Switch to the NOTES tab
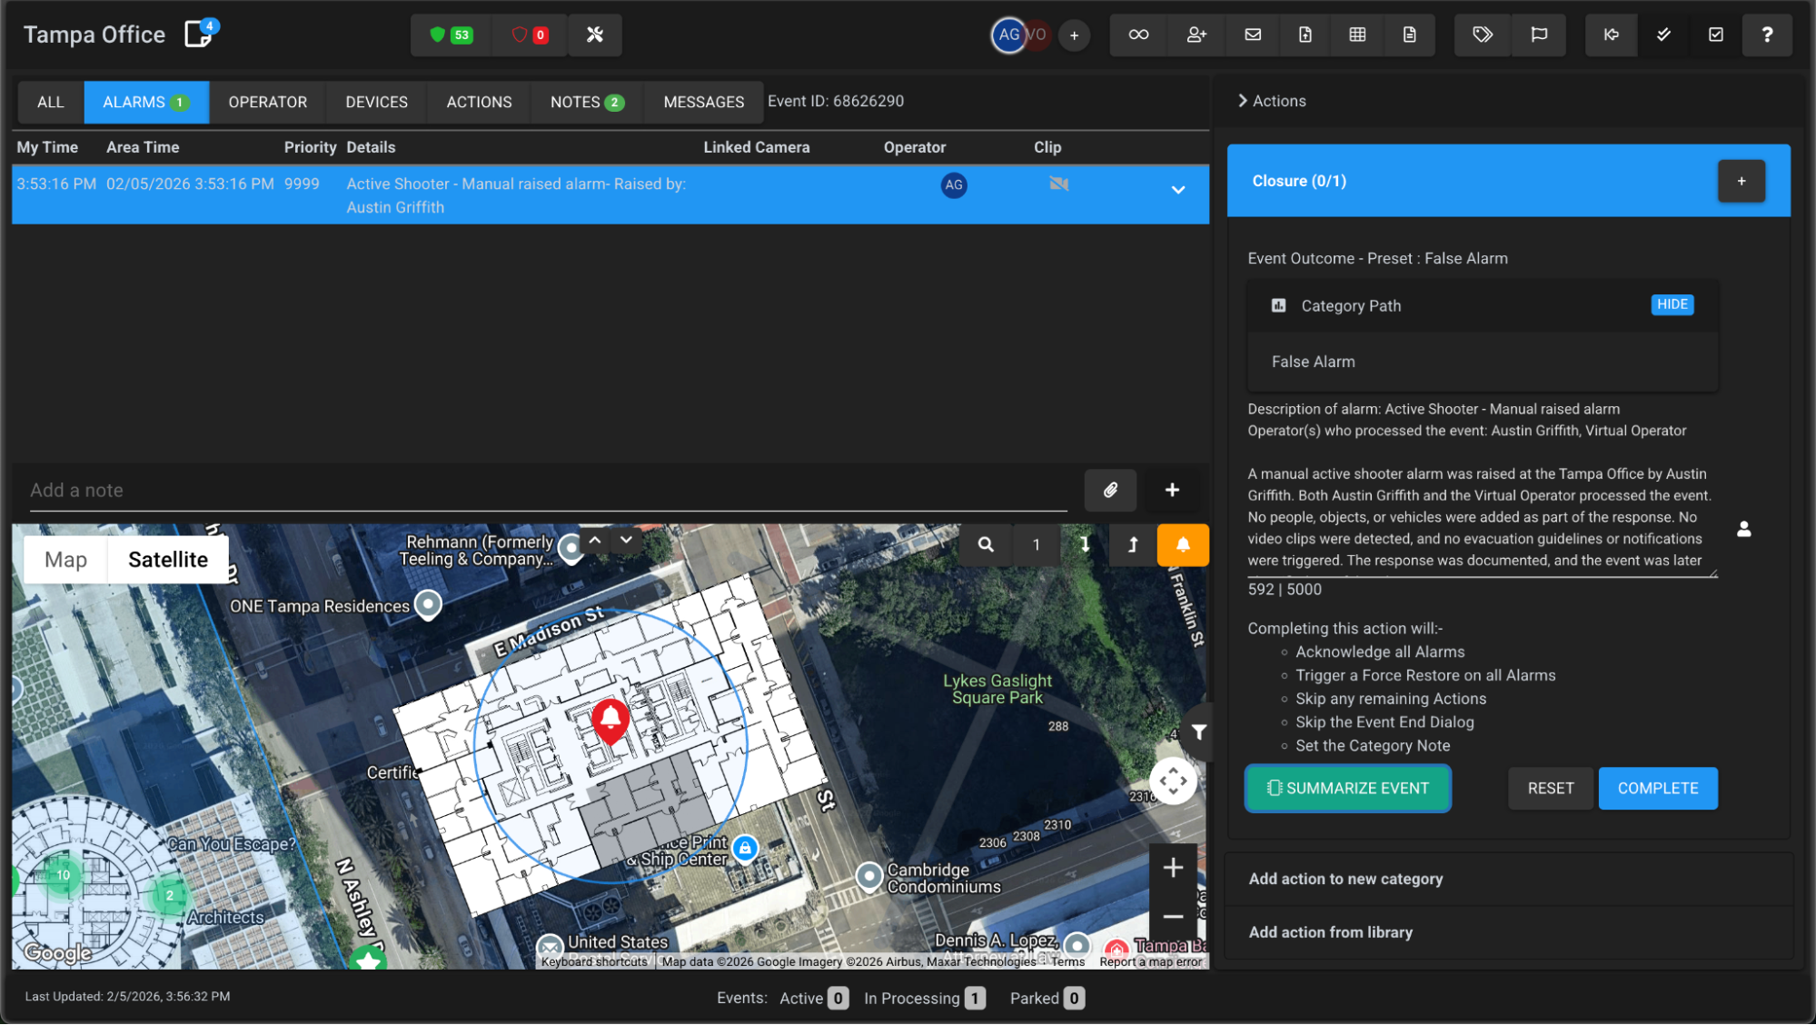Screen dimensions: 1816x1025 [585, 103]
